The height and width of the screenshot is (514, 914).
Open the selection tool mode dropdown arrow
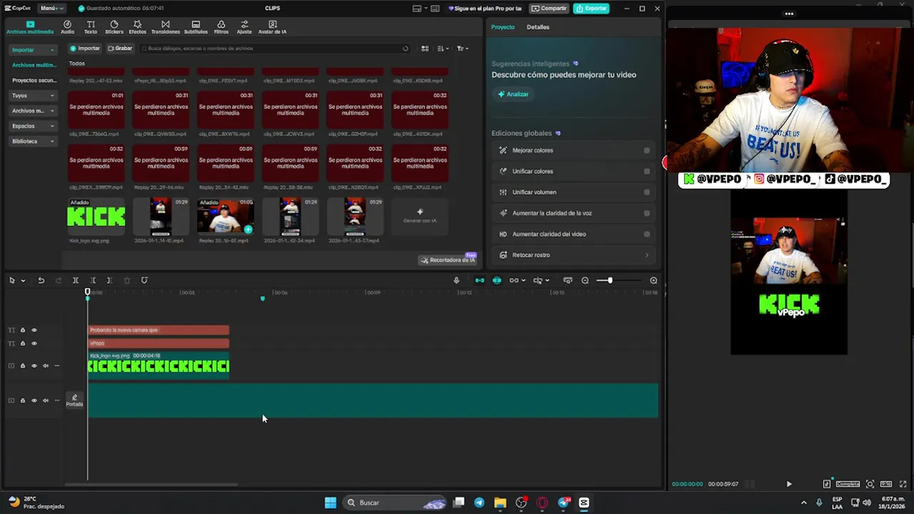pyautogui.click(x=23, y=281)
